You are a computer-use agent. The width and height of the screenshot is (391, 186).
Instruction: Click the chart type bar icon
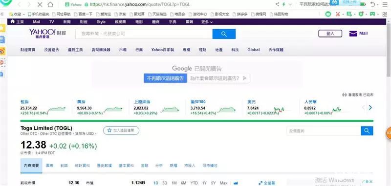click(236, 183)
